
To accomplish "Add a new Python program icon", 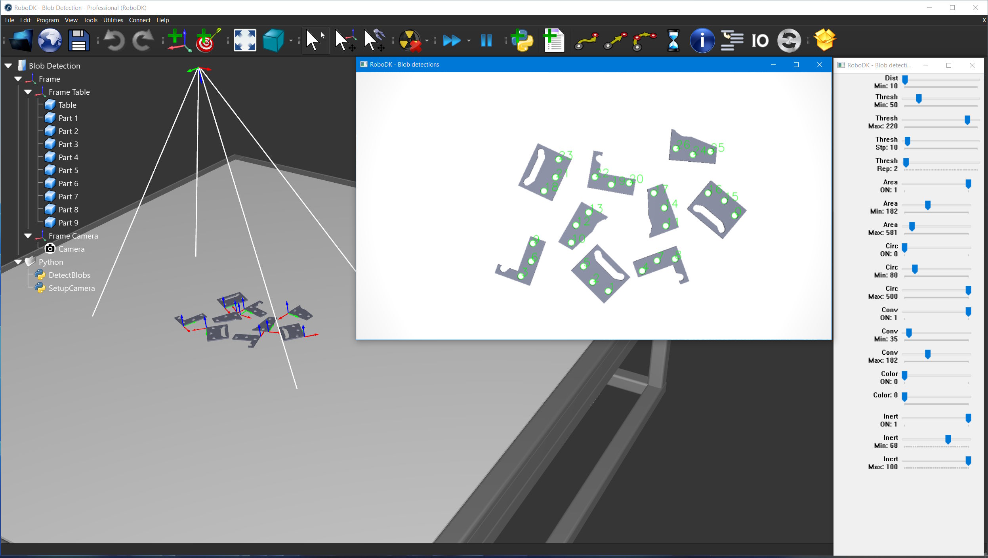I will [522, 40].
